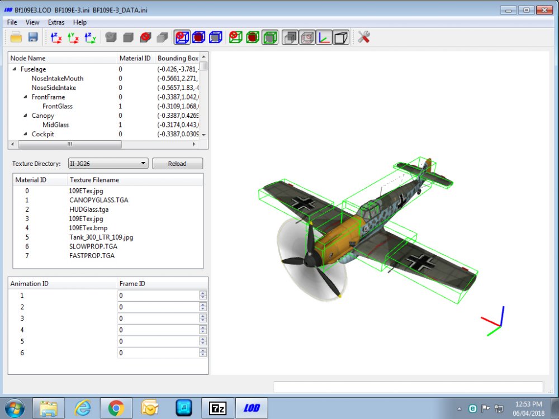Image resolution: width=559 pixels, height=419 pixels.
Task: Click the blue cube with red sphere icon
Action: tap(198, 37)
